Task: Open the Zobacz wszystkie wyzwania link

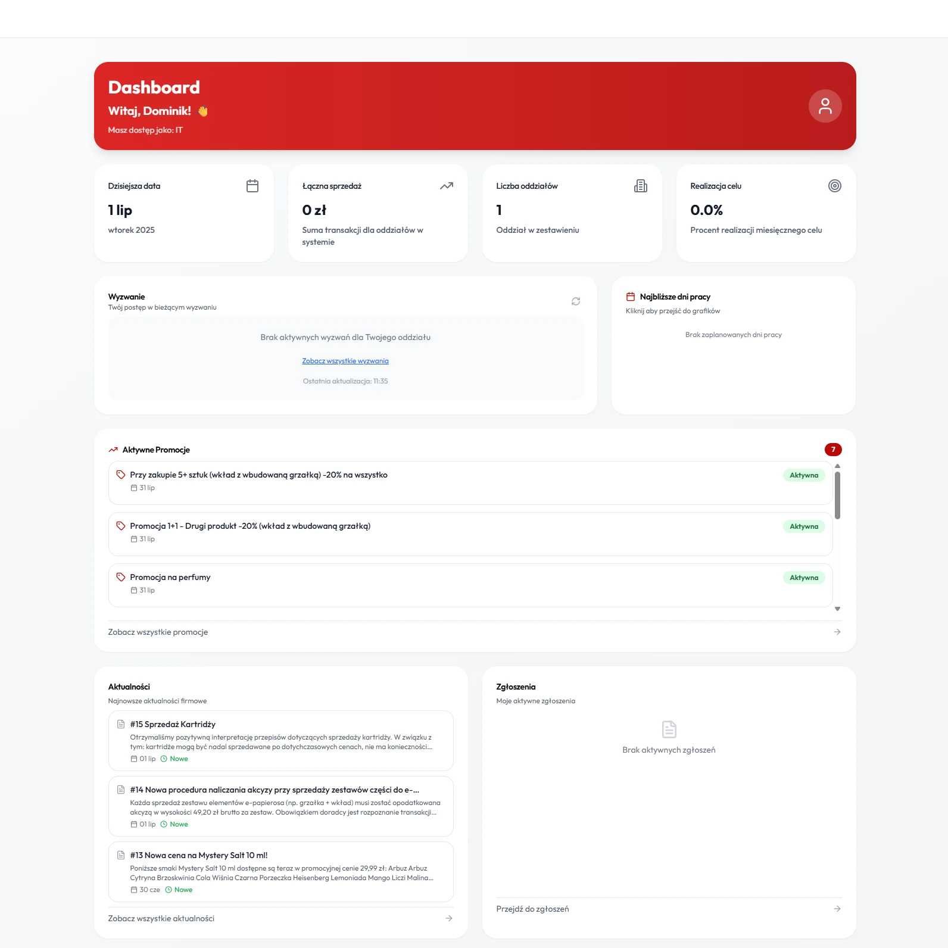Action: pos(345,361)
